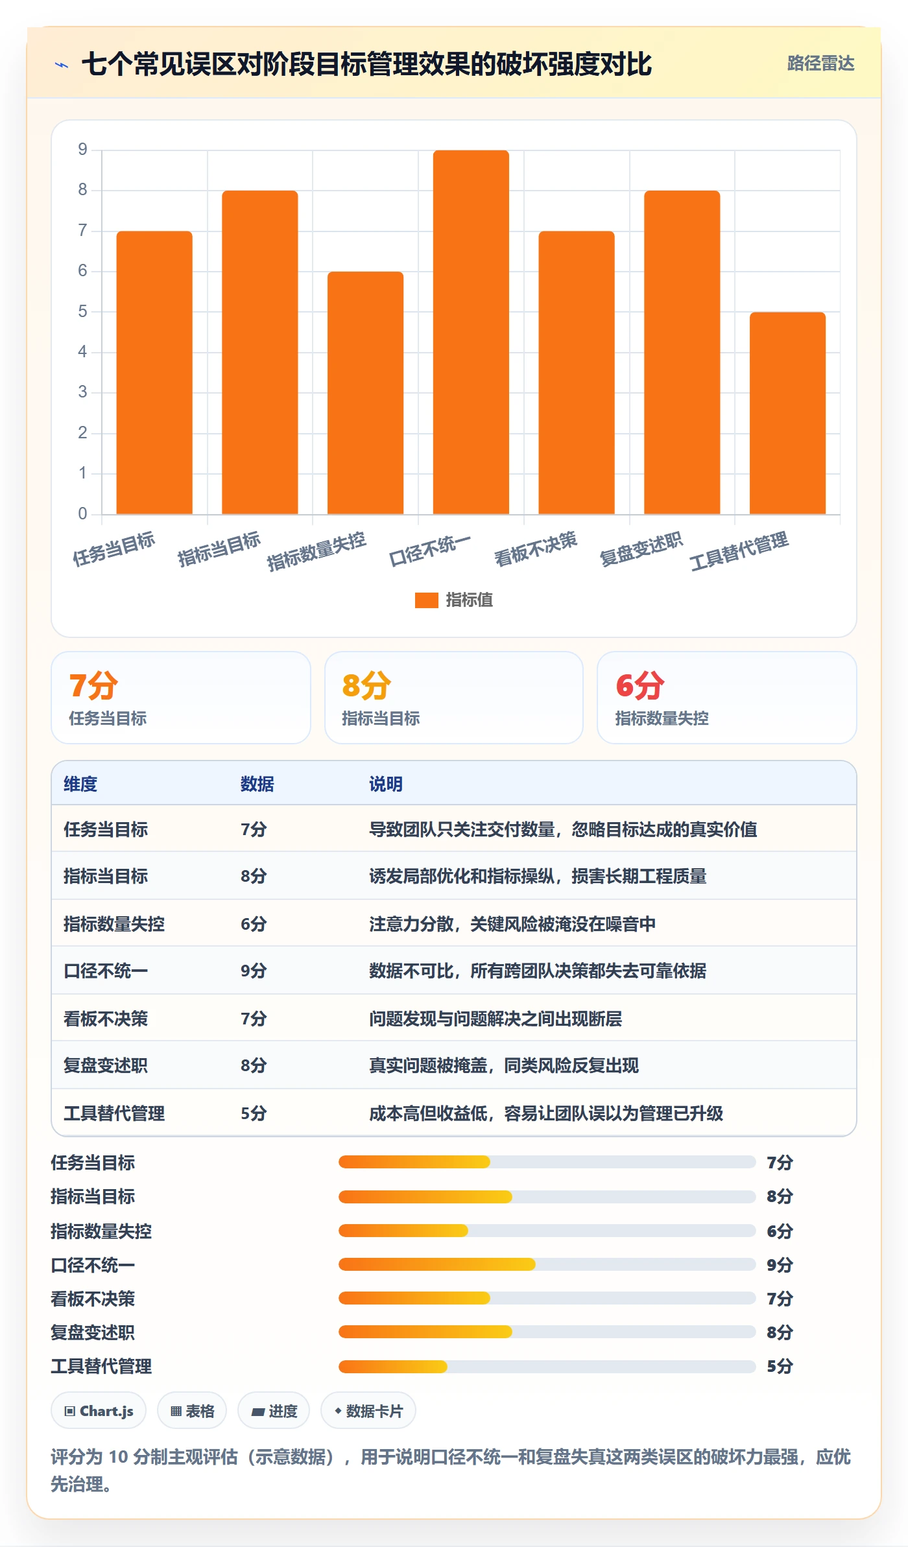Select the 8分 指标当目标 data card

pos(454,698)
